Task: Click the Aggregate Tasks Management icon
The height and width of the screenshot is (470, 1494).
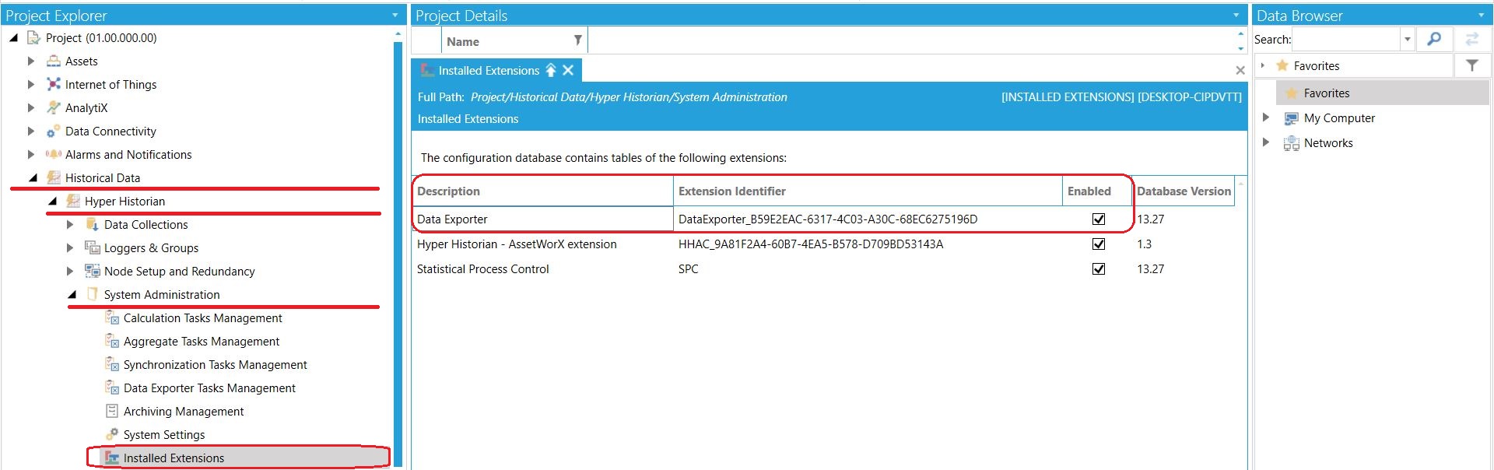Action: point(111,341)
